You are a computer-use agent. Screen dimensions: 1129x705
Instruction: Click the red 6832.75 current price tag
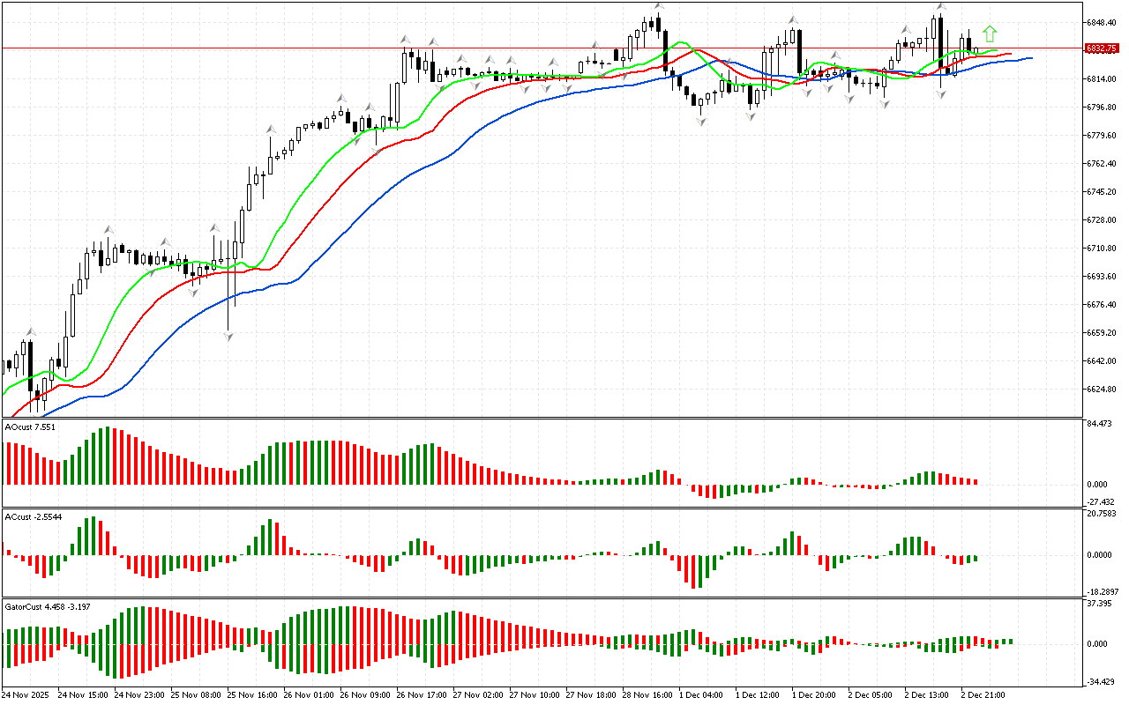point(1098,48)
